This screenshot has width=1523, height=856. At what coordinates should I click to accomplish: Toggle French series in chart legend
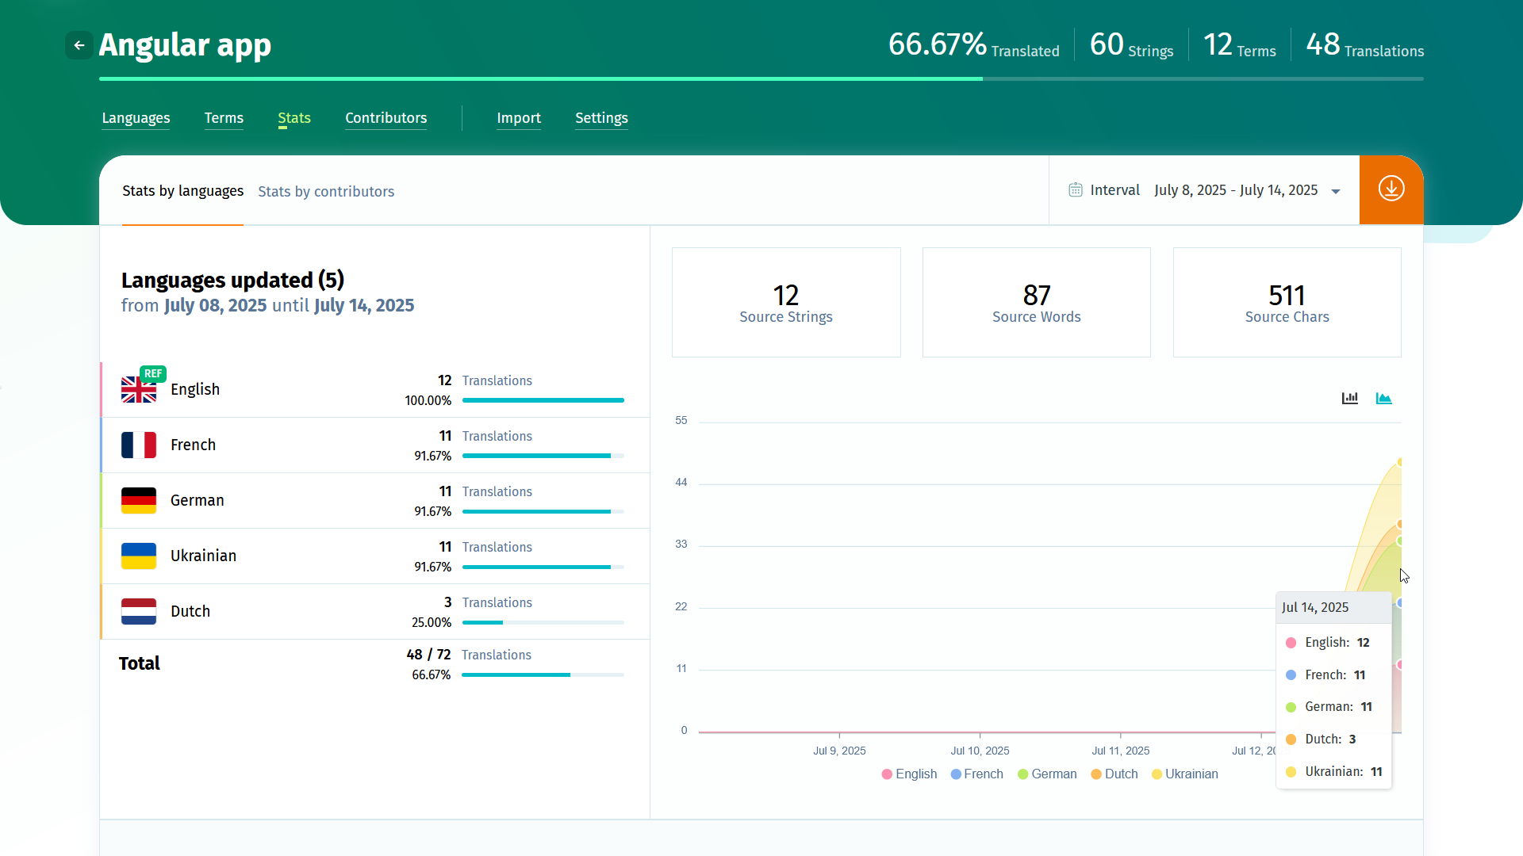tap(976, 774)
